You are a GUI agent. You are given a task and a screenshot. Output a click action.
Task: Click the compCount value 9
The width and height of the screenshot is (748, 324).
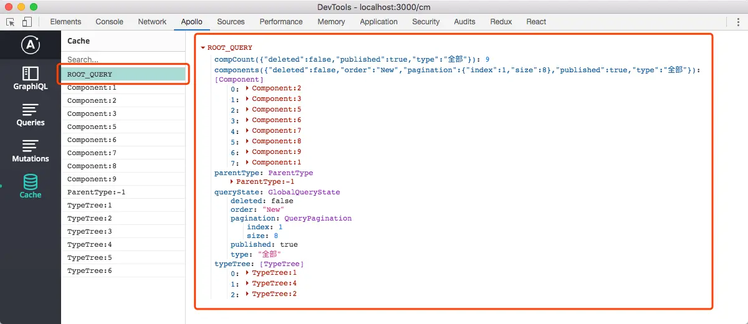487,60
